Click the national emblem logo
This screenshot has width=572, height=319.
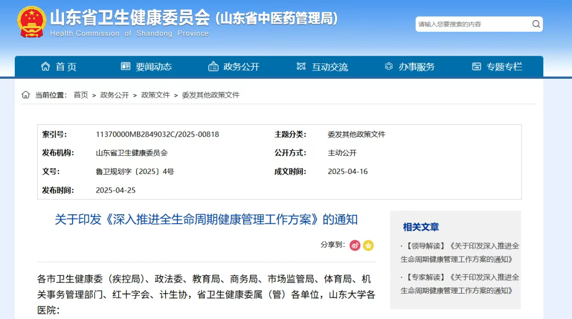coord(31,22)
